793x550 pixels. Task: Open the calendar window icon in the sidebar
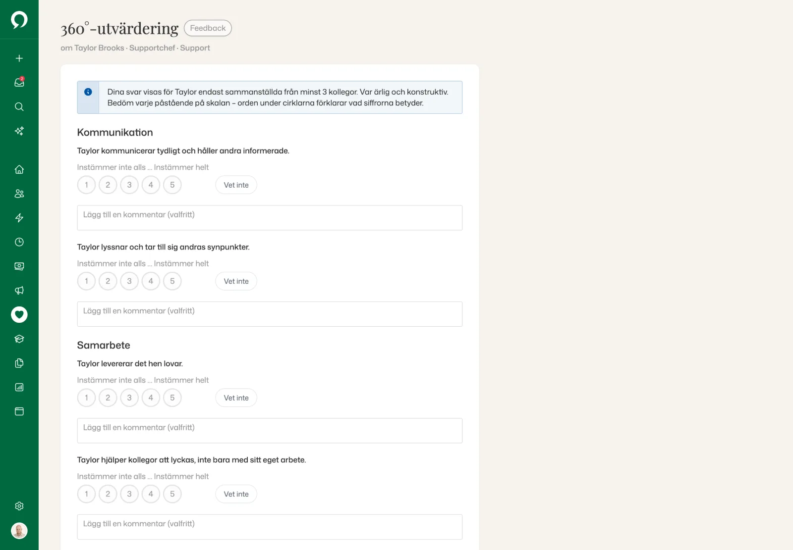(19, 411)
